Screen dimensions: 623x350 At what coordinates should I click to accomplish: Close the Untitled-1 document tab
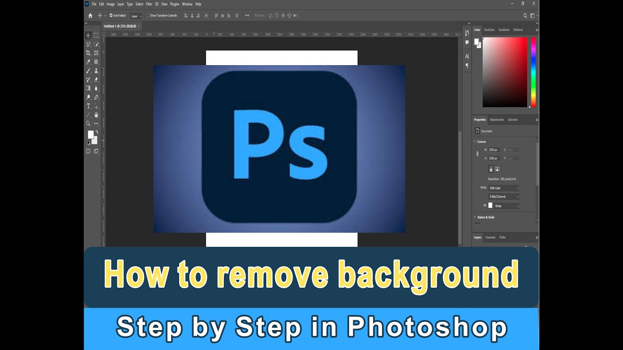[139, 26]
